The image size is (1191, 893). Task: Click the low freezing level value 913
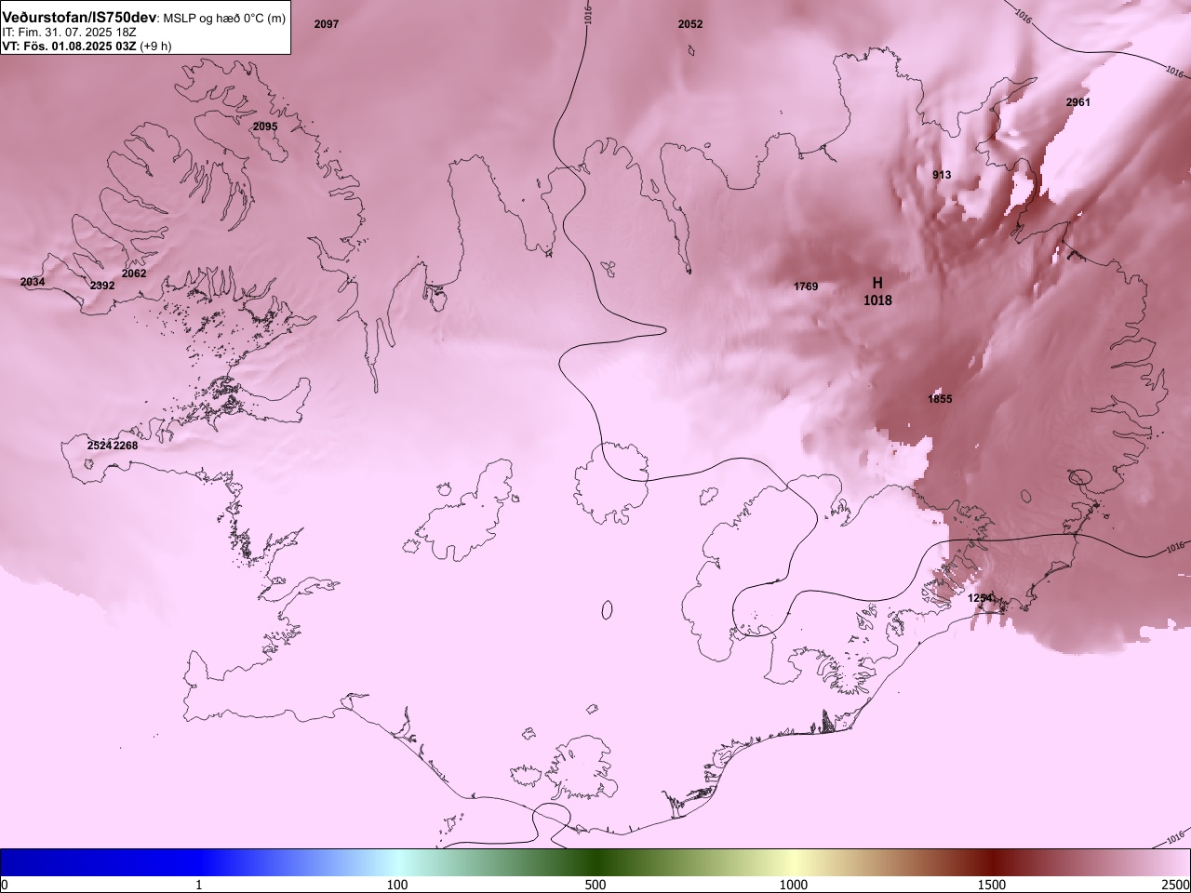942,175
